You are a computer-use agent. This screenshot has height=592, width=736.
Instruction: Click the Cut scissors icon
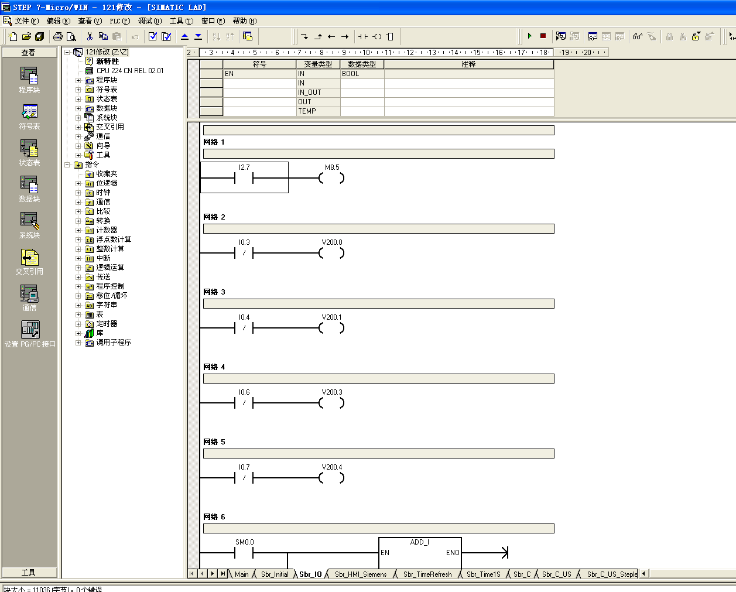tap(90, 36)
